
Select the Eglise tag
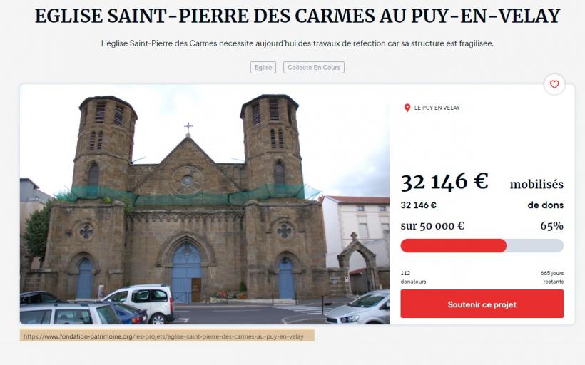click(263, 68)
